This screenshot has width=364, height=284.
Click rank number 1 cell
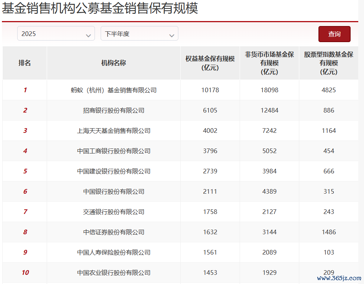tap(25, 90)
